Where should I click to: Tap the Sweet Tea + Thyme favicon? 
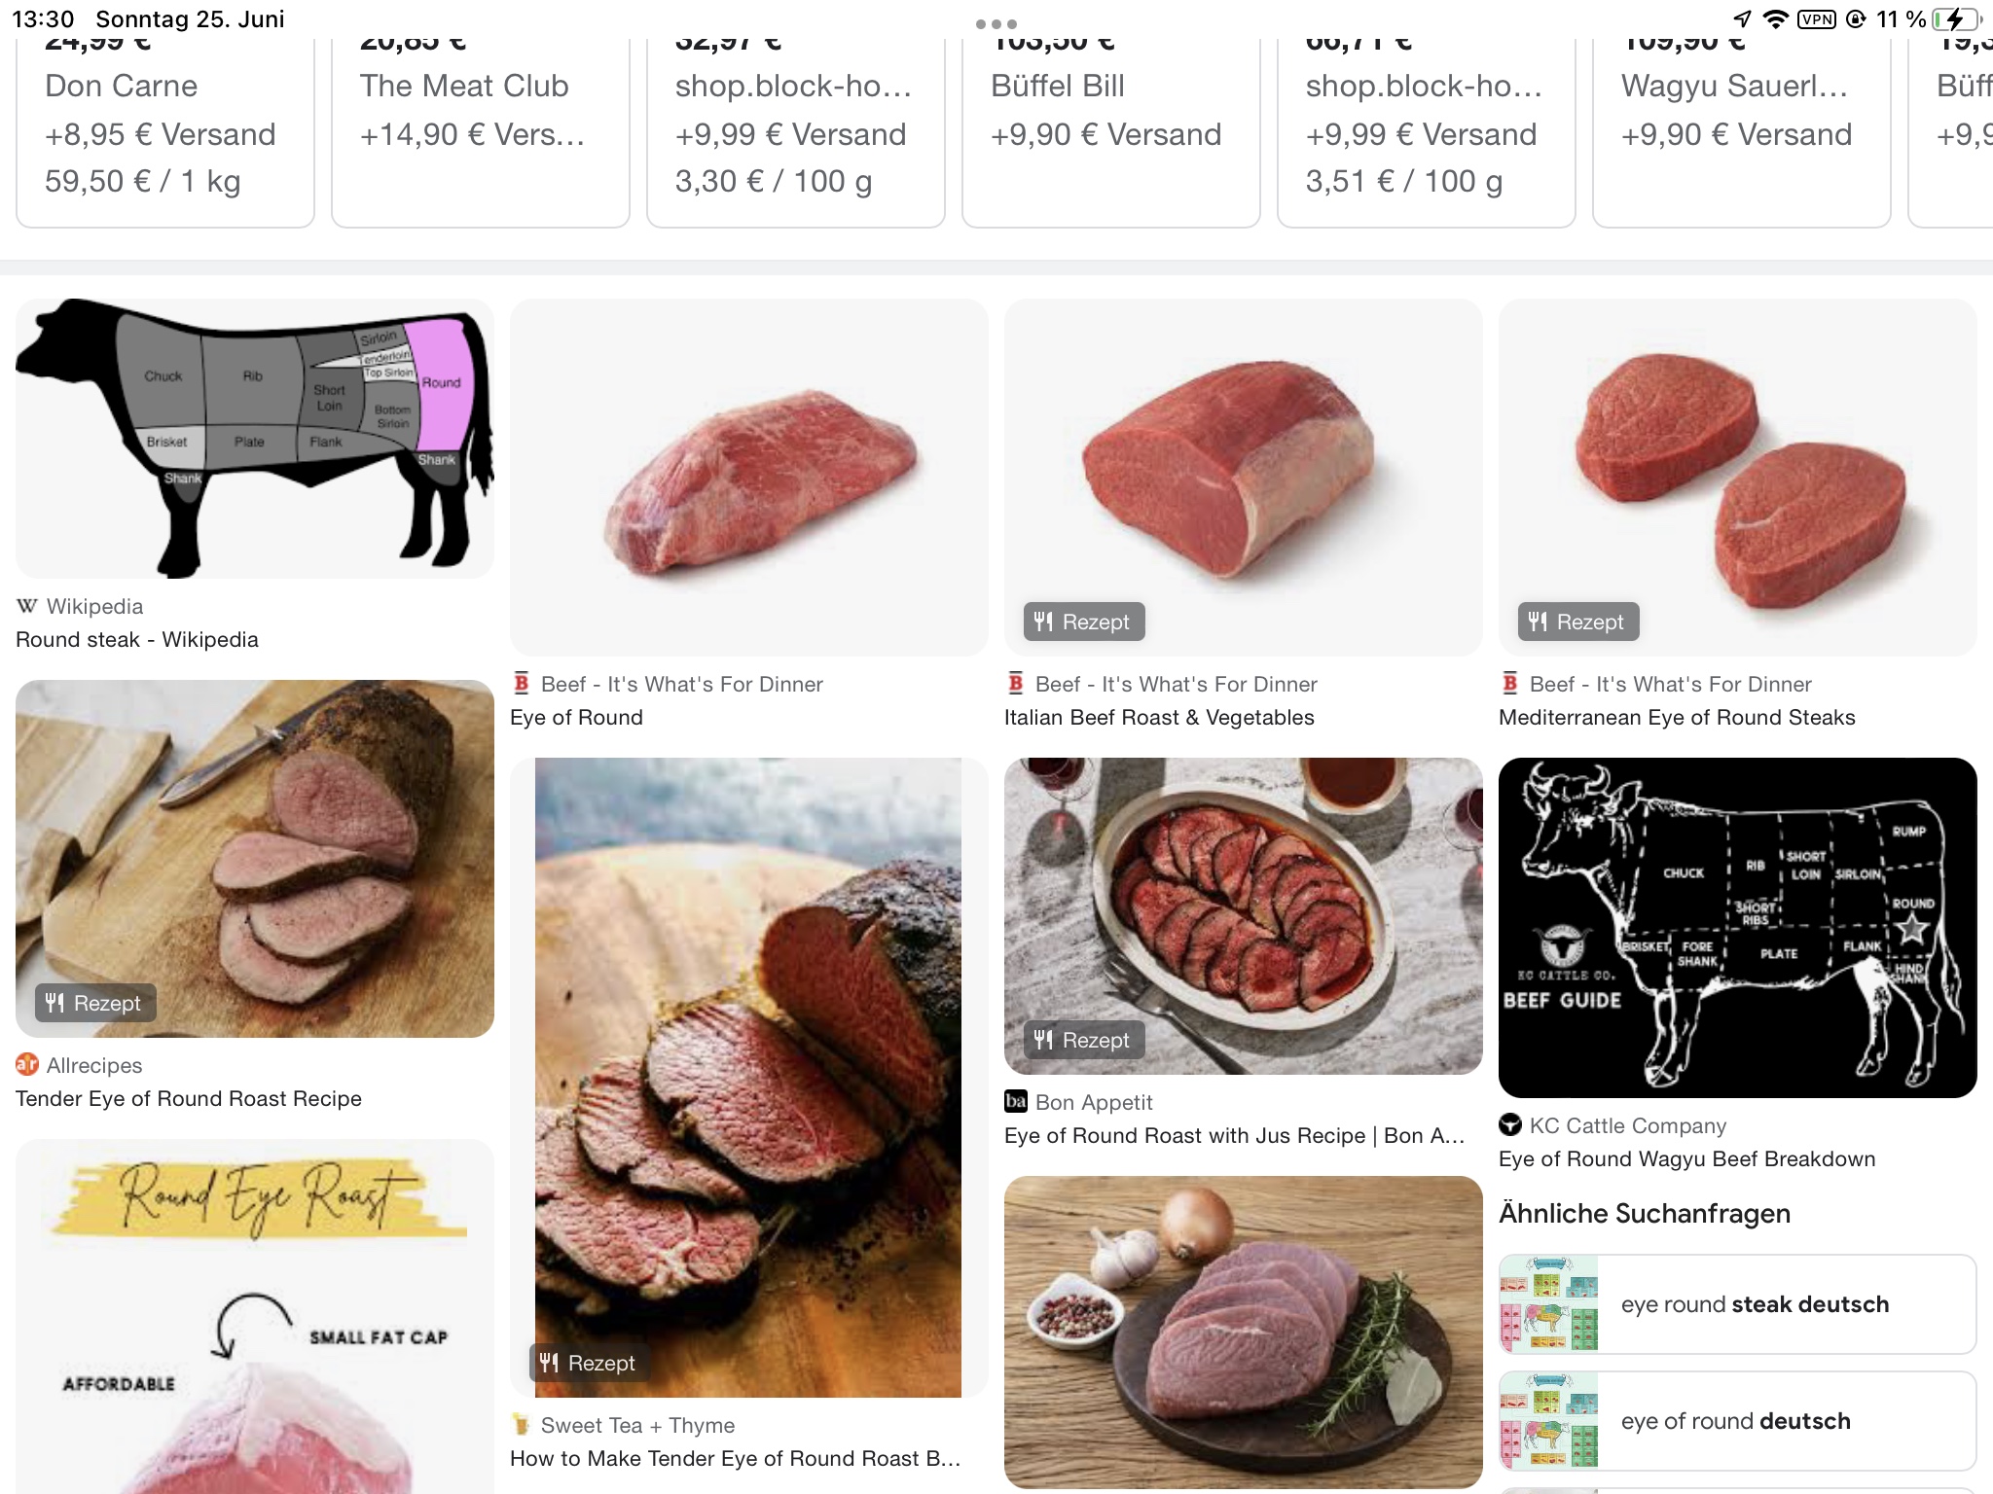(522, 1425)
